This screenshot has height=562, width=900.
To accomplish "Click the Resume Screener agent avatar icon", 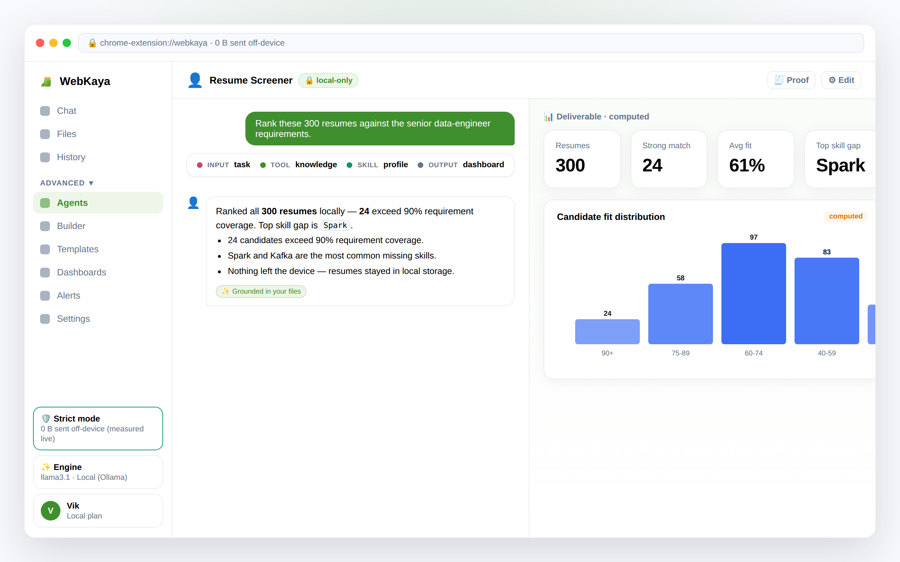I will click(x=195, y=80).
